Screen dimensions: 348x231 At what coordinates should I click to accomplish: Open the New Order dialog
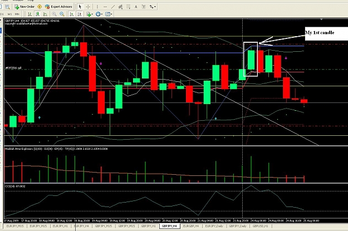[24, 7]
